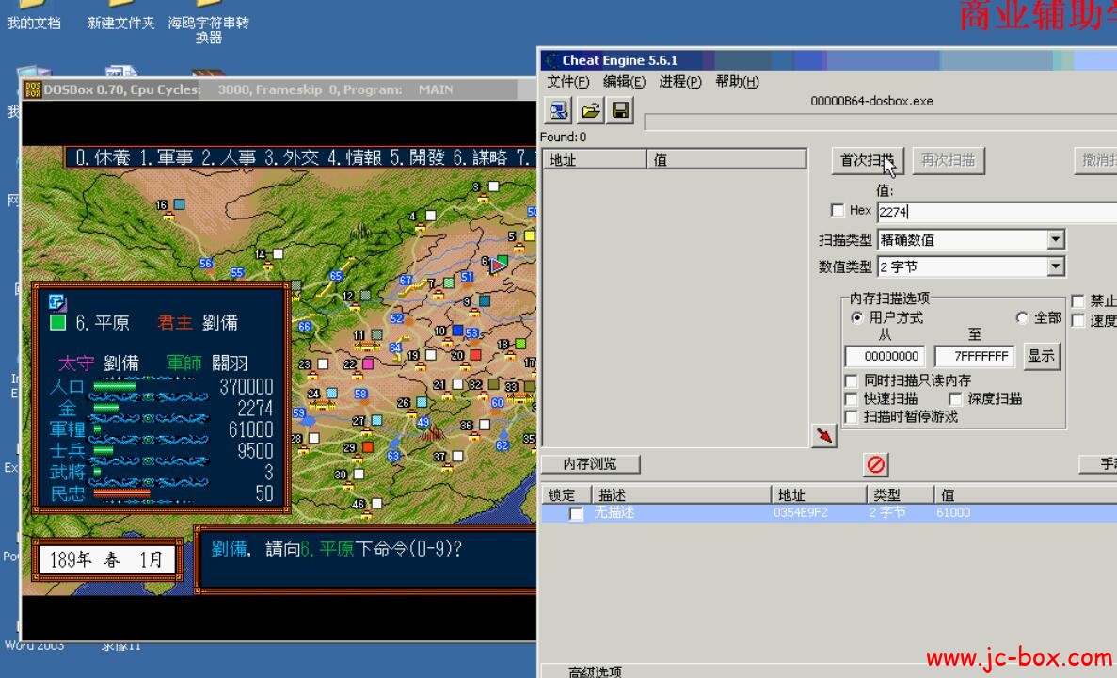This screenshot has height=678, width=1117.
Task: Click the red triangle cursor on the map
Action: pos(497,266)
